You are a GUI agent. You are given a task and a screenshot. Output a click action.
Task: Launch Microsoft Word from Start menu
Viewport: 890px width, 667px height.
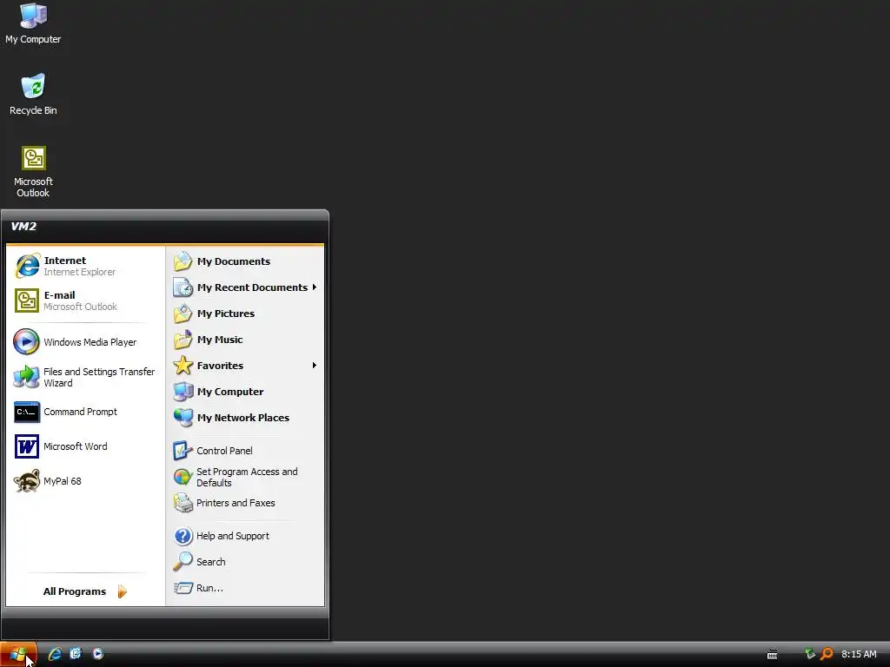click(x=85, y=446)
